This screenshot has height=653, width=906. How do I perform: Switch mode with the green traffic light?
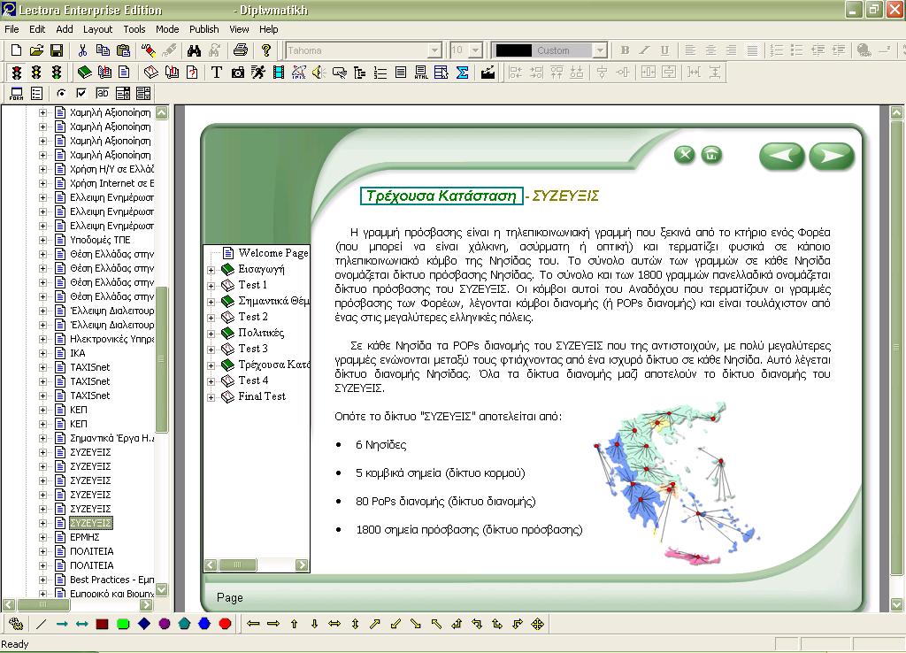(x=57, y=73)
